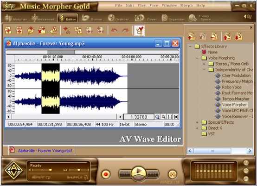Screen dimensions: 257x186
Task: Create a new wave file
Action: click(8, 30)
